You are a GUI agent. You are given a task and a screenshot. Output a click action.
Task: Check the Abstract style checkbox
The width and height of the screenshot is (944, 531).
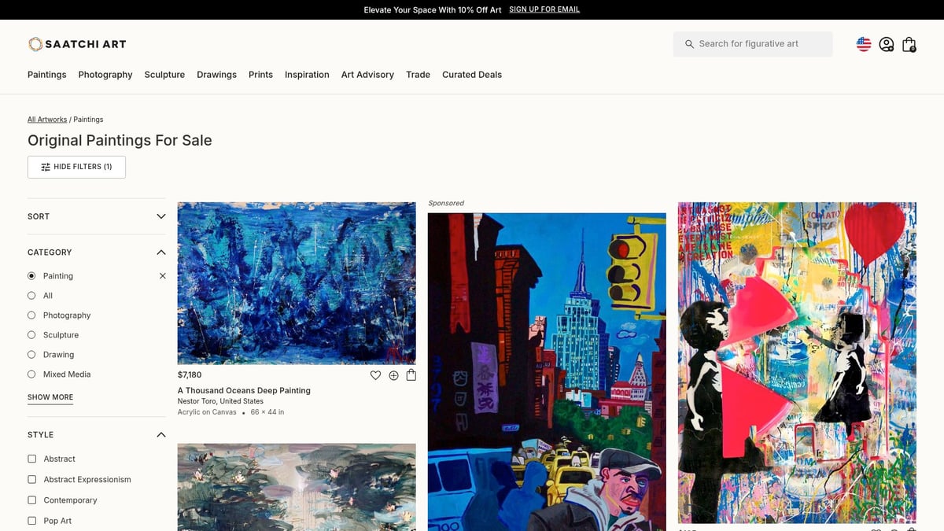pos(32,459)
